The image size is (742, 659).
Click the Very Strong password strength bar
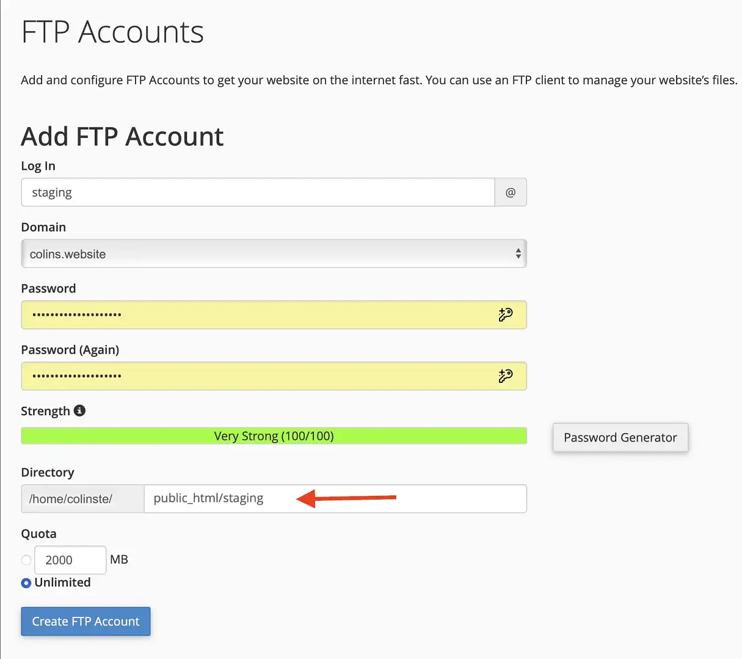click(x=274, y=435)
